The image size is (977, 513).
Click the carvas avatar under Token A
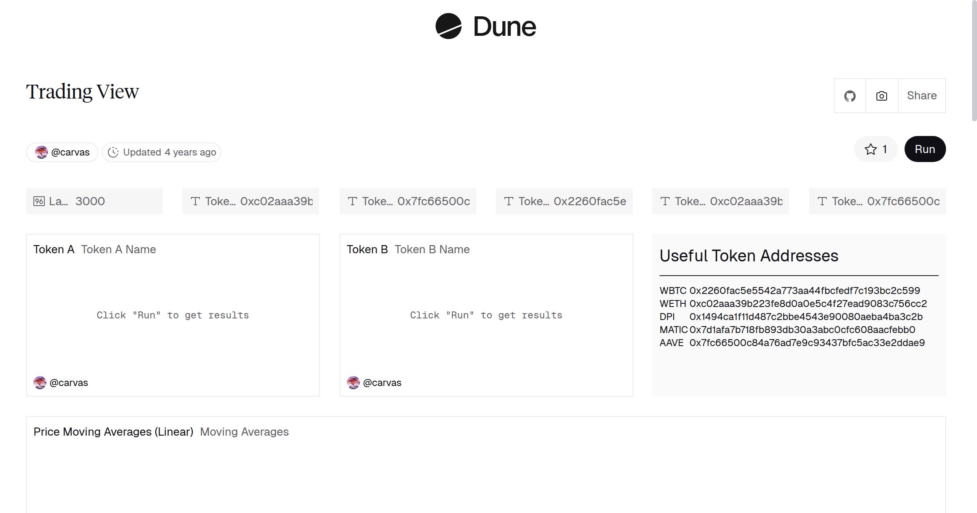pos(40,383)
